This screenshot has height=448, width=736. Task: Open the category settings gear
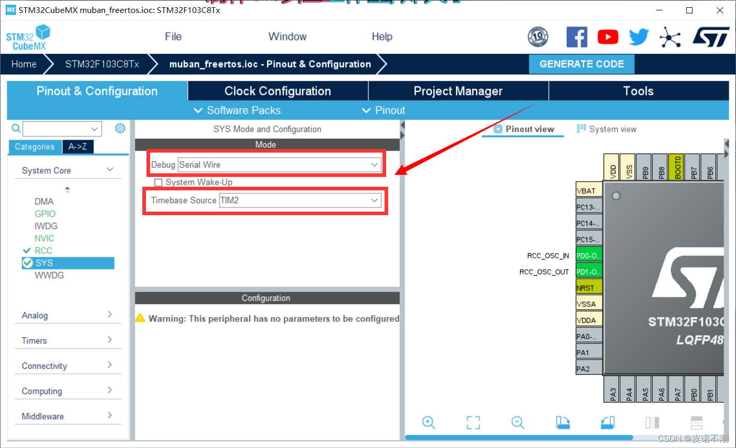[x=120, y=128]
